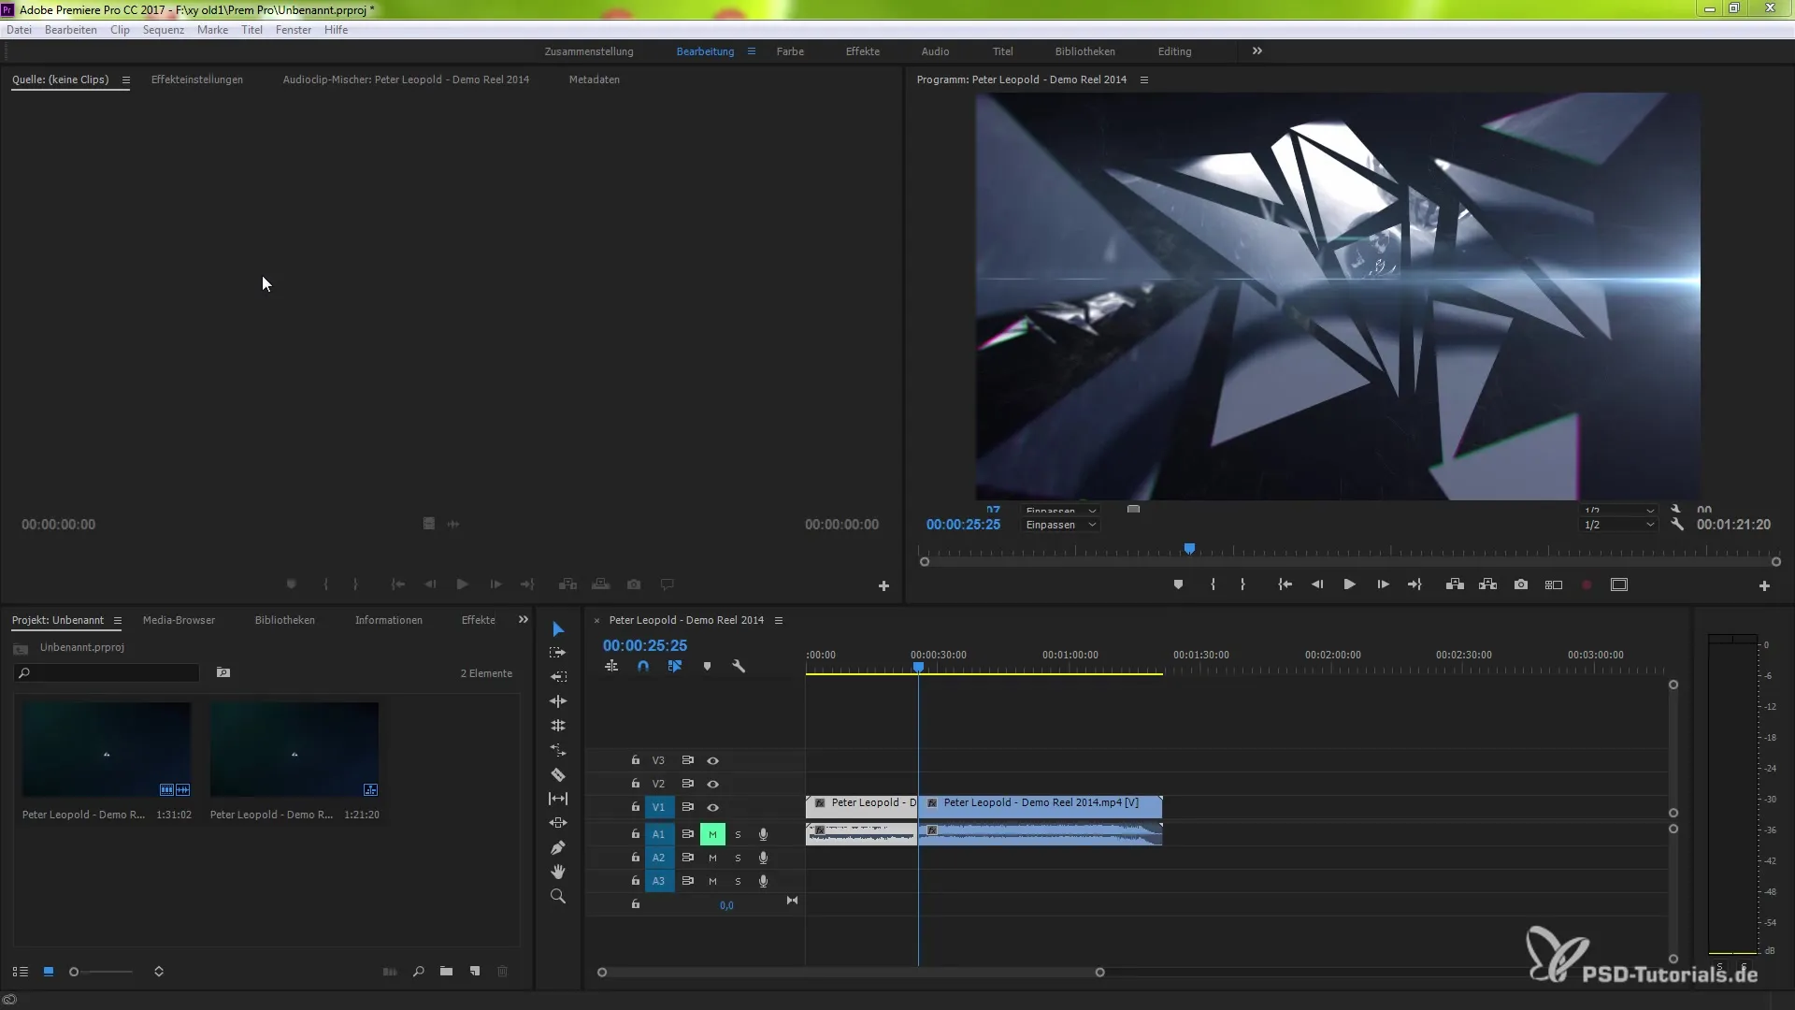Toggle track lock on V1

[636, 807]
